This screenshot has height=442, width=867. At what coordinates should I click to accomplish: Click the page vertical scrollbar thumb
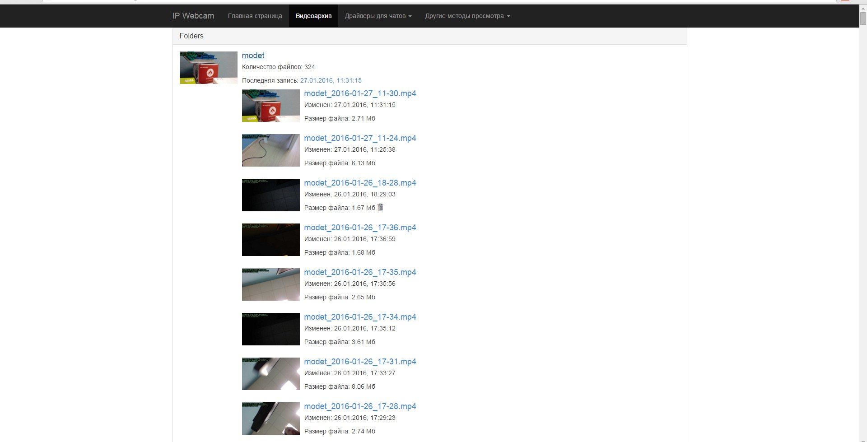click(x=863, y=18)
